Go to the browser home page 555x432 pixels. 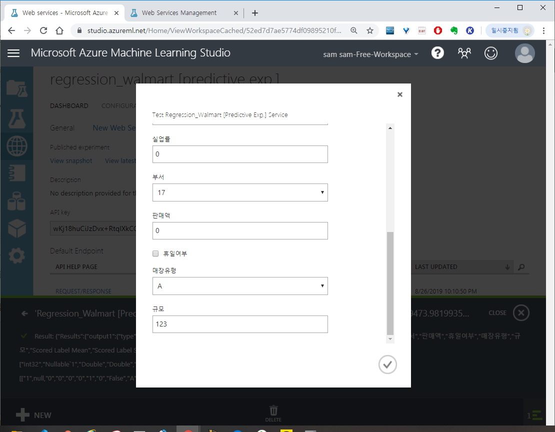click(x=59, y=30)
